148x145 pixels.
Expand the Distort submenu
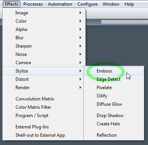(43, 79)
